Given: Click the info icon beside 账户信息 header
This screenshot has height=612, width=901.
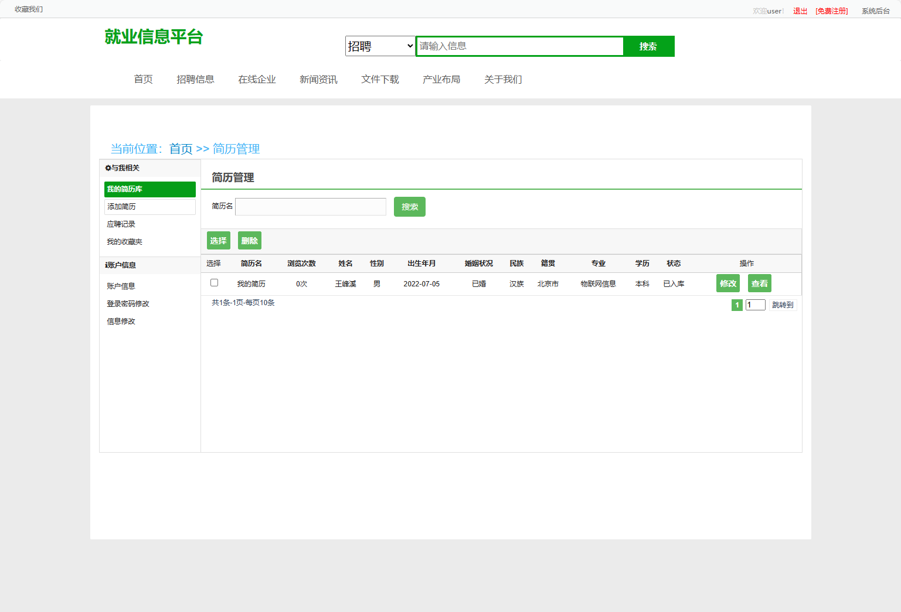Looking at the screenshot, I should pos(106,265).
